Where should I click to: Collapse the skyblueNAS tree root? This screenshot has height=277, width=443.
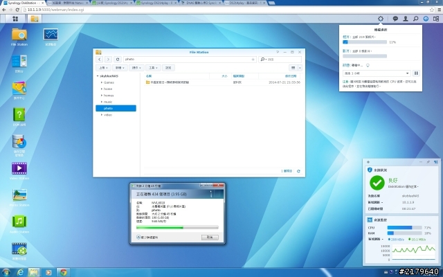(98, 76)
